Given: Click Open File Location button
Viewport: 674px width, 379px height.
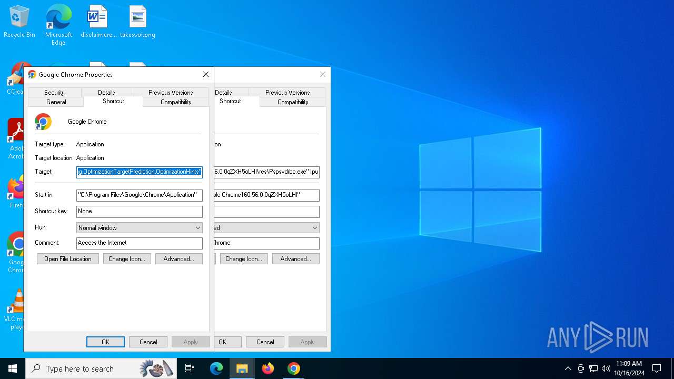Looking at the screenshot, I should click(68, 259).
